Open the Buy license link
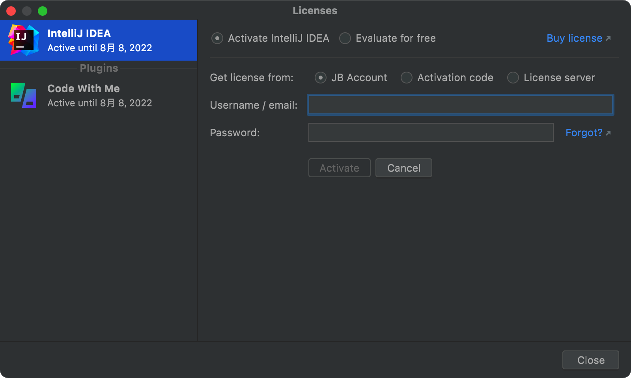 (x=579, y=38)
